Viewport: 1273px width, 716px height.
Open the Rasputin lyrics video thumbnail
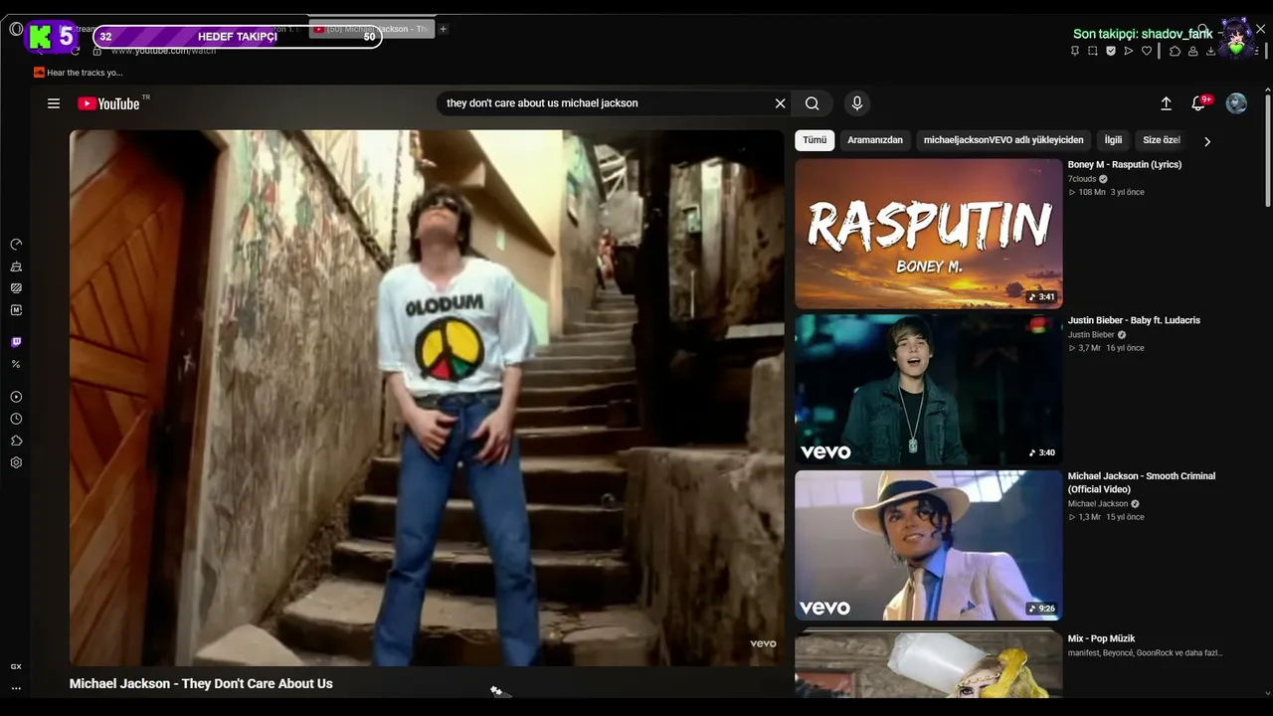[x=929, y=234]
